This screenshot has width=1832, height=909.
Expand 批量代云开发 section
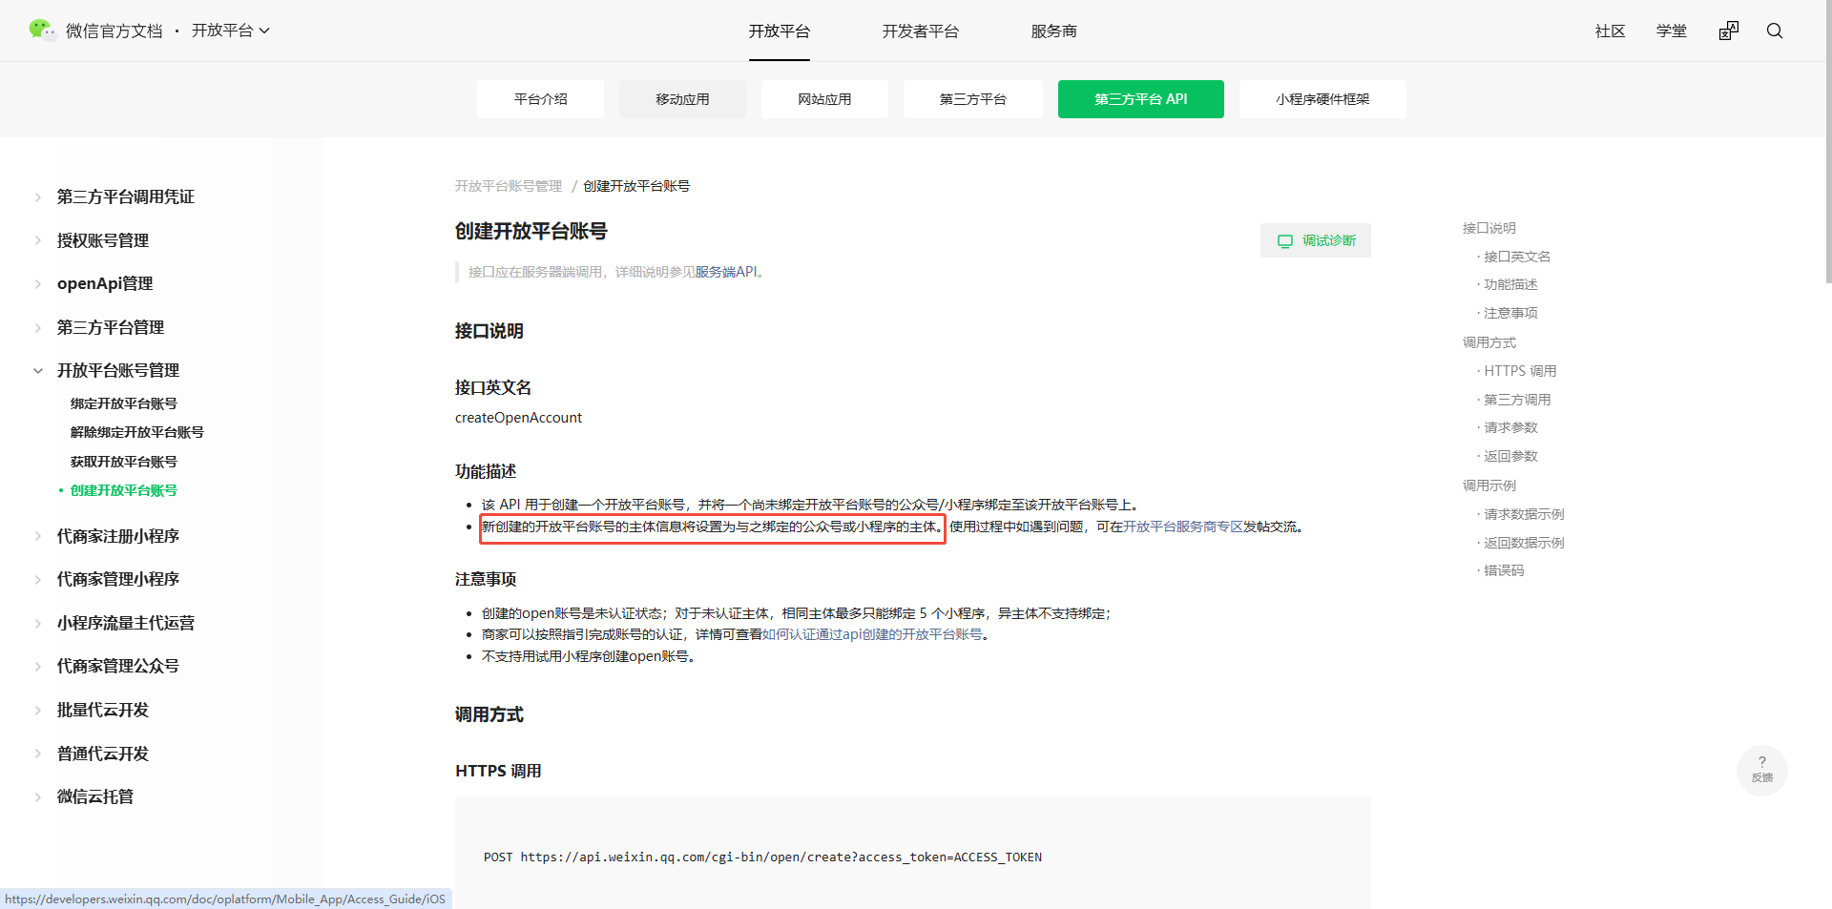[x=102, y=710]
